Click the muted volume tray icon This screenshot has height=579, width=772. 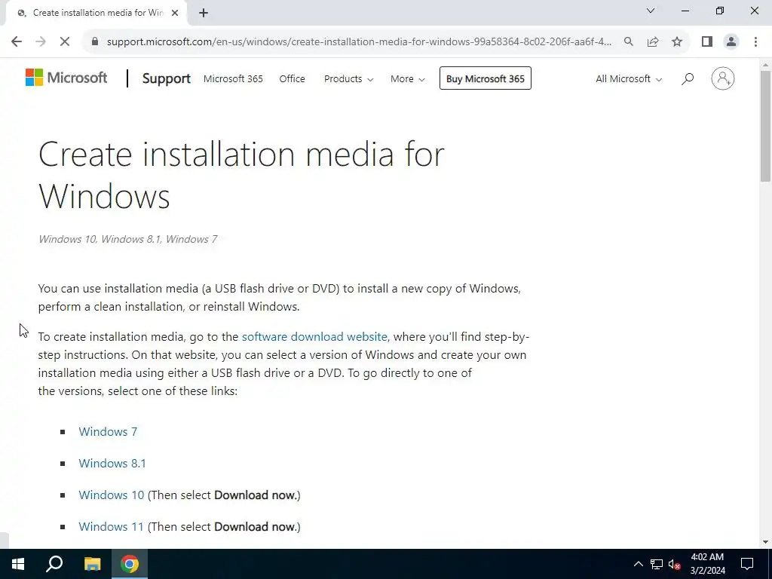click(x=674, y=564)
